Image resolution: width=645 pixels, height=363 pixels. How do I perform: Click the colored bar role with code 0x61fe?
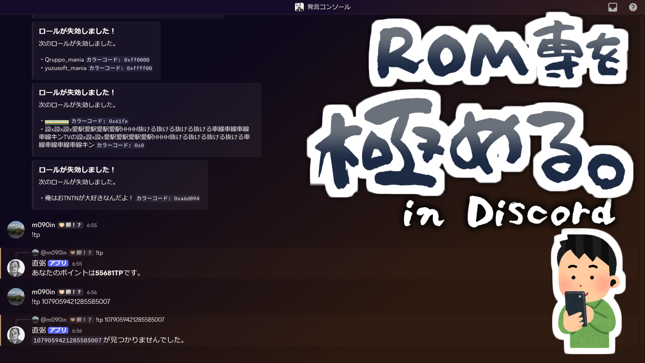[x=57, y=121]
